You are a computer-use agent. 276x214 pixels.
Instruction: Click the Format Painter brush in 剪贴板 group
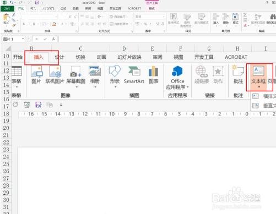coord(14,25)
